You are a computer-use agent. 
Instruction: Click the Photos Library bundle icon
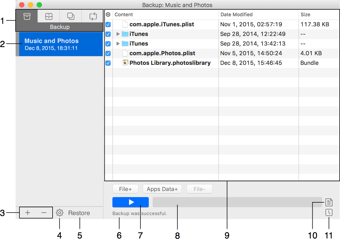coord(125,63)
